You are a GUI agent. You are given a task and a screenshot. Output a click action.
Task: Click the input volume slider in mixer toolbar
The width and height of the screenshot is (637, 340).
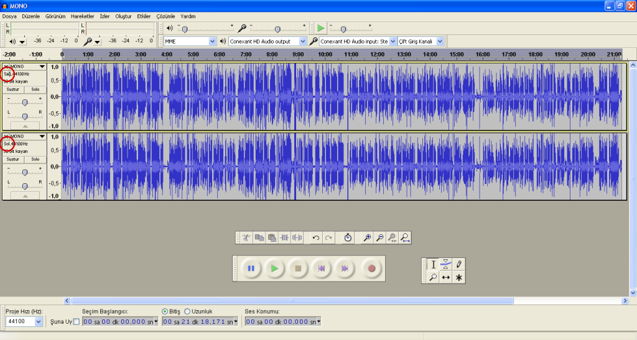pyautogui.click(x=277, y=29)
